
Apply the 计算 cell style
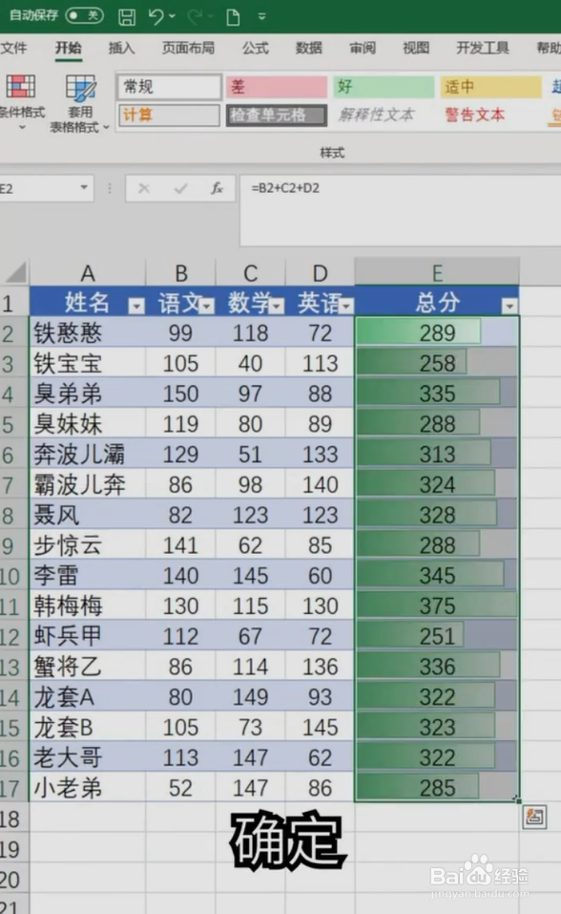pyautogui.click(x=169, y=115)
